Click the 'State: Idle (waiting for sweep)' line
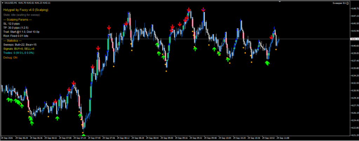This screenshot has width=359, height=141. [22, 15]
